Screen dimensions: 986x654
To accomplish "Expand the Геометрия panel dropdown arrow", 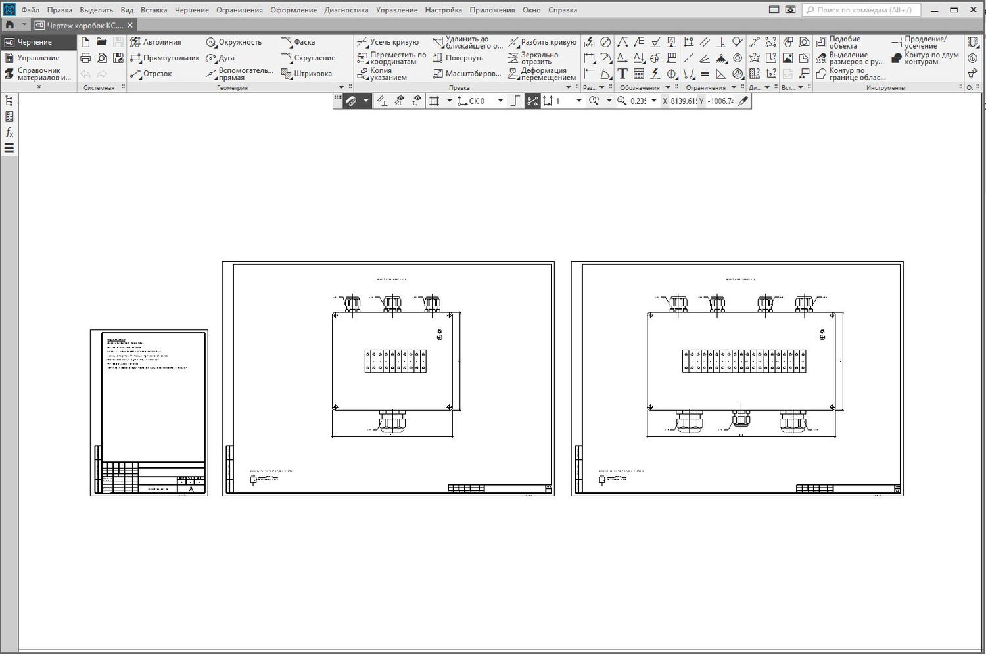I will pos(341,87).
